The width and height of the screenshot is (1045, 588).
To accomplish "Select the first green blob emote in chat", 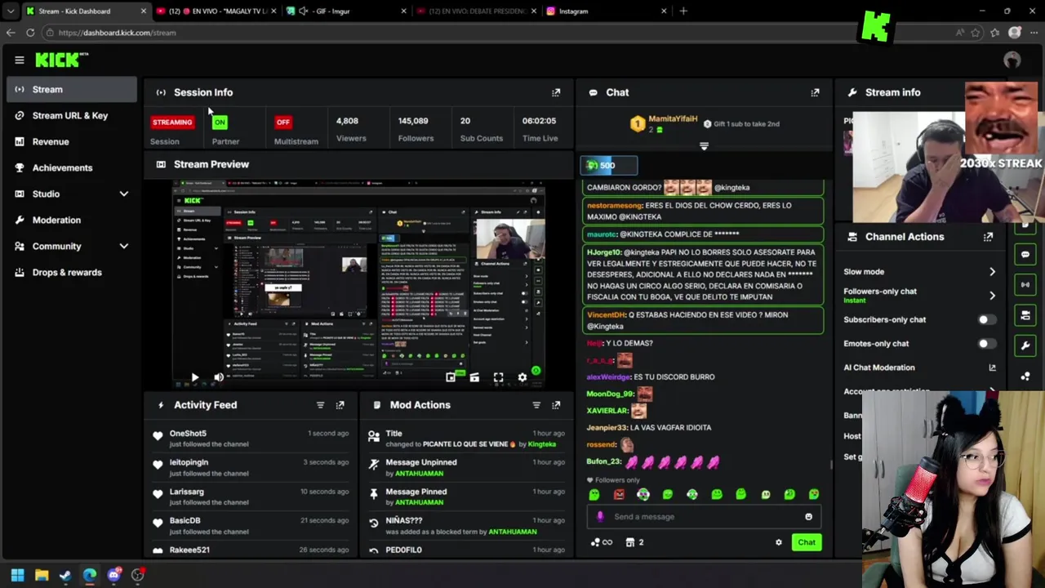I will (594, 494).
